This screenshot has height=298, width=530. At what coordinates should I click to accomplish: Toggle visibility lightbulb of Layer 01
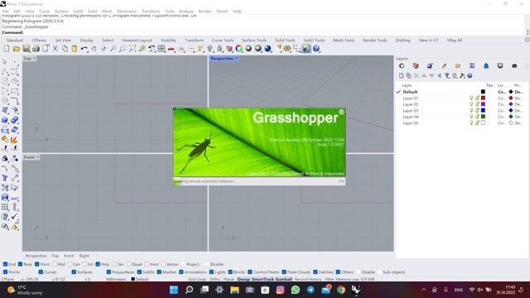(x=471, y=98)
